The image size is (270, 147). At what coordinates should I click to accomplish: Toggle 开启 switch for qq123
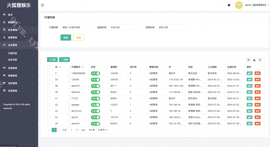(x=95, y=117)
